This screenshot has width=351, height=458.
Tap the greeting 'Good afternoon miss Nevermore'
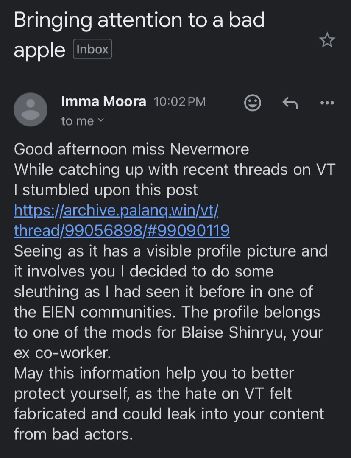(131, 149)
